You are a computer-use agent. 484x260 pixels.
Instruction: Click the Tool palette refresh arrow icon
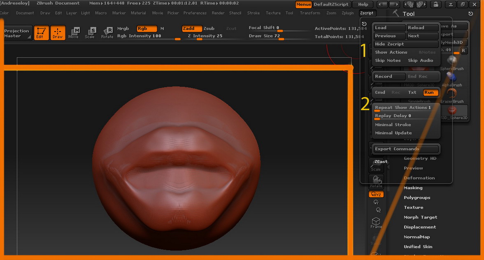coord(470,14)
